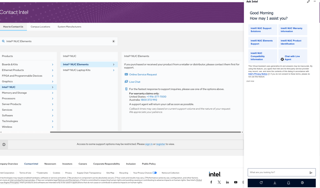This screenshot has width=320, height=188.
Task: Open Intel's LinkedIn page icon
Action: [x=227, y=182]
